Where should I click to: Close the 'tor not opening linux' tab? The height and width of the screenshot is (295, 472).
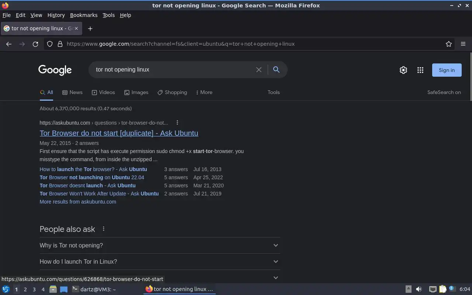click(x=76, y=28)
